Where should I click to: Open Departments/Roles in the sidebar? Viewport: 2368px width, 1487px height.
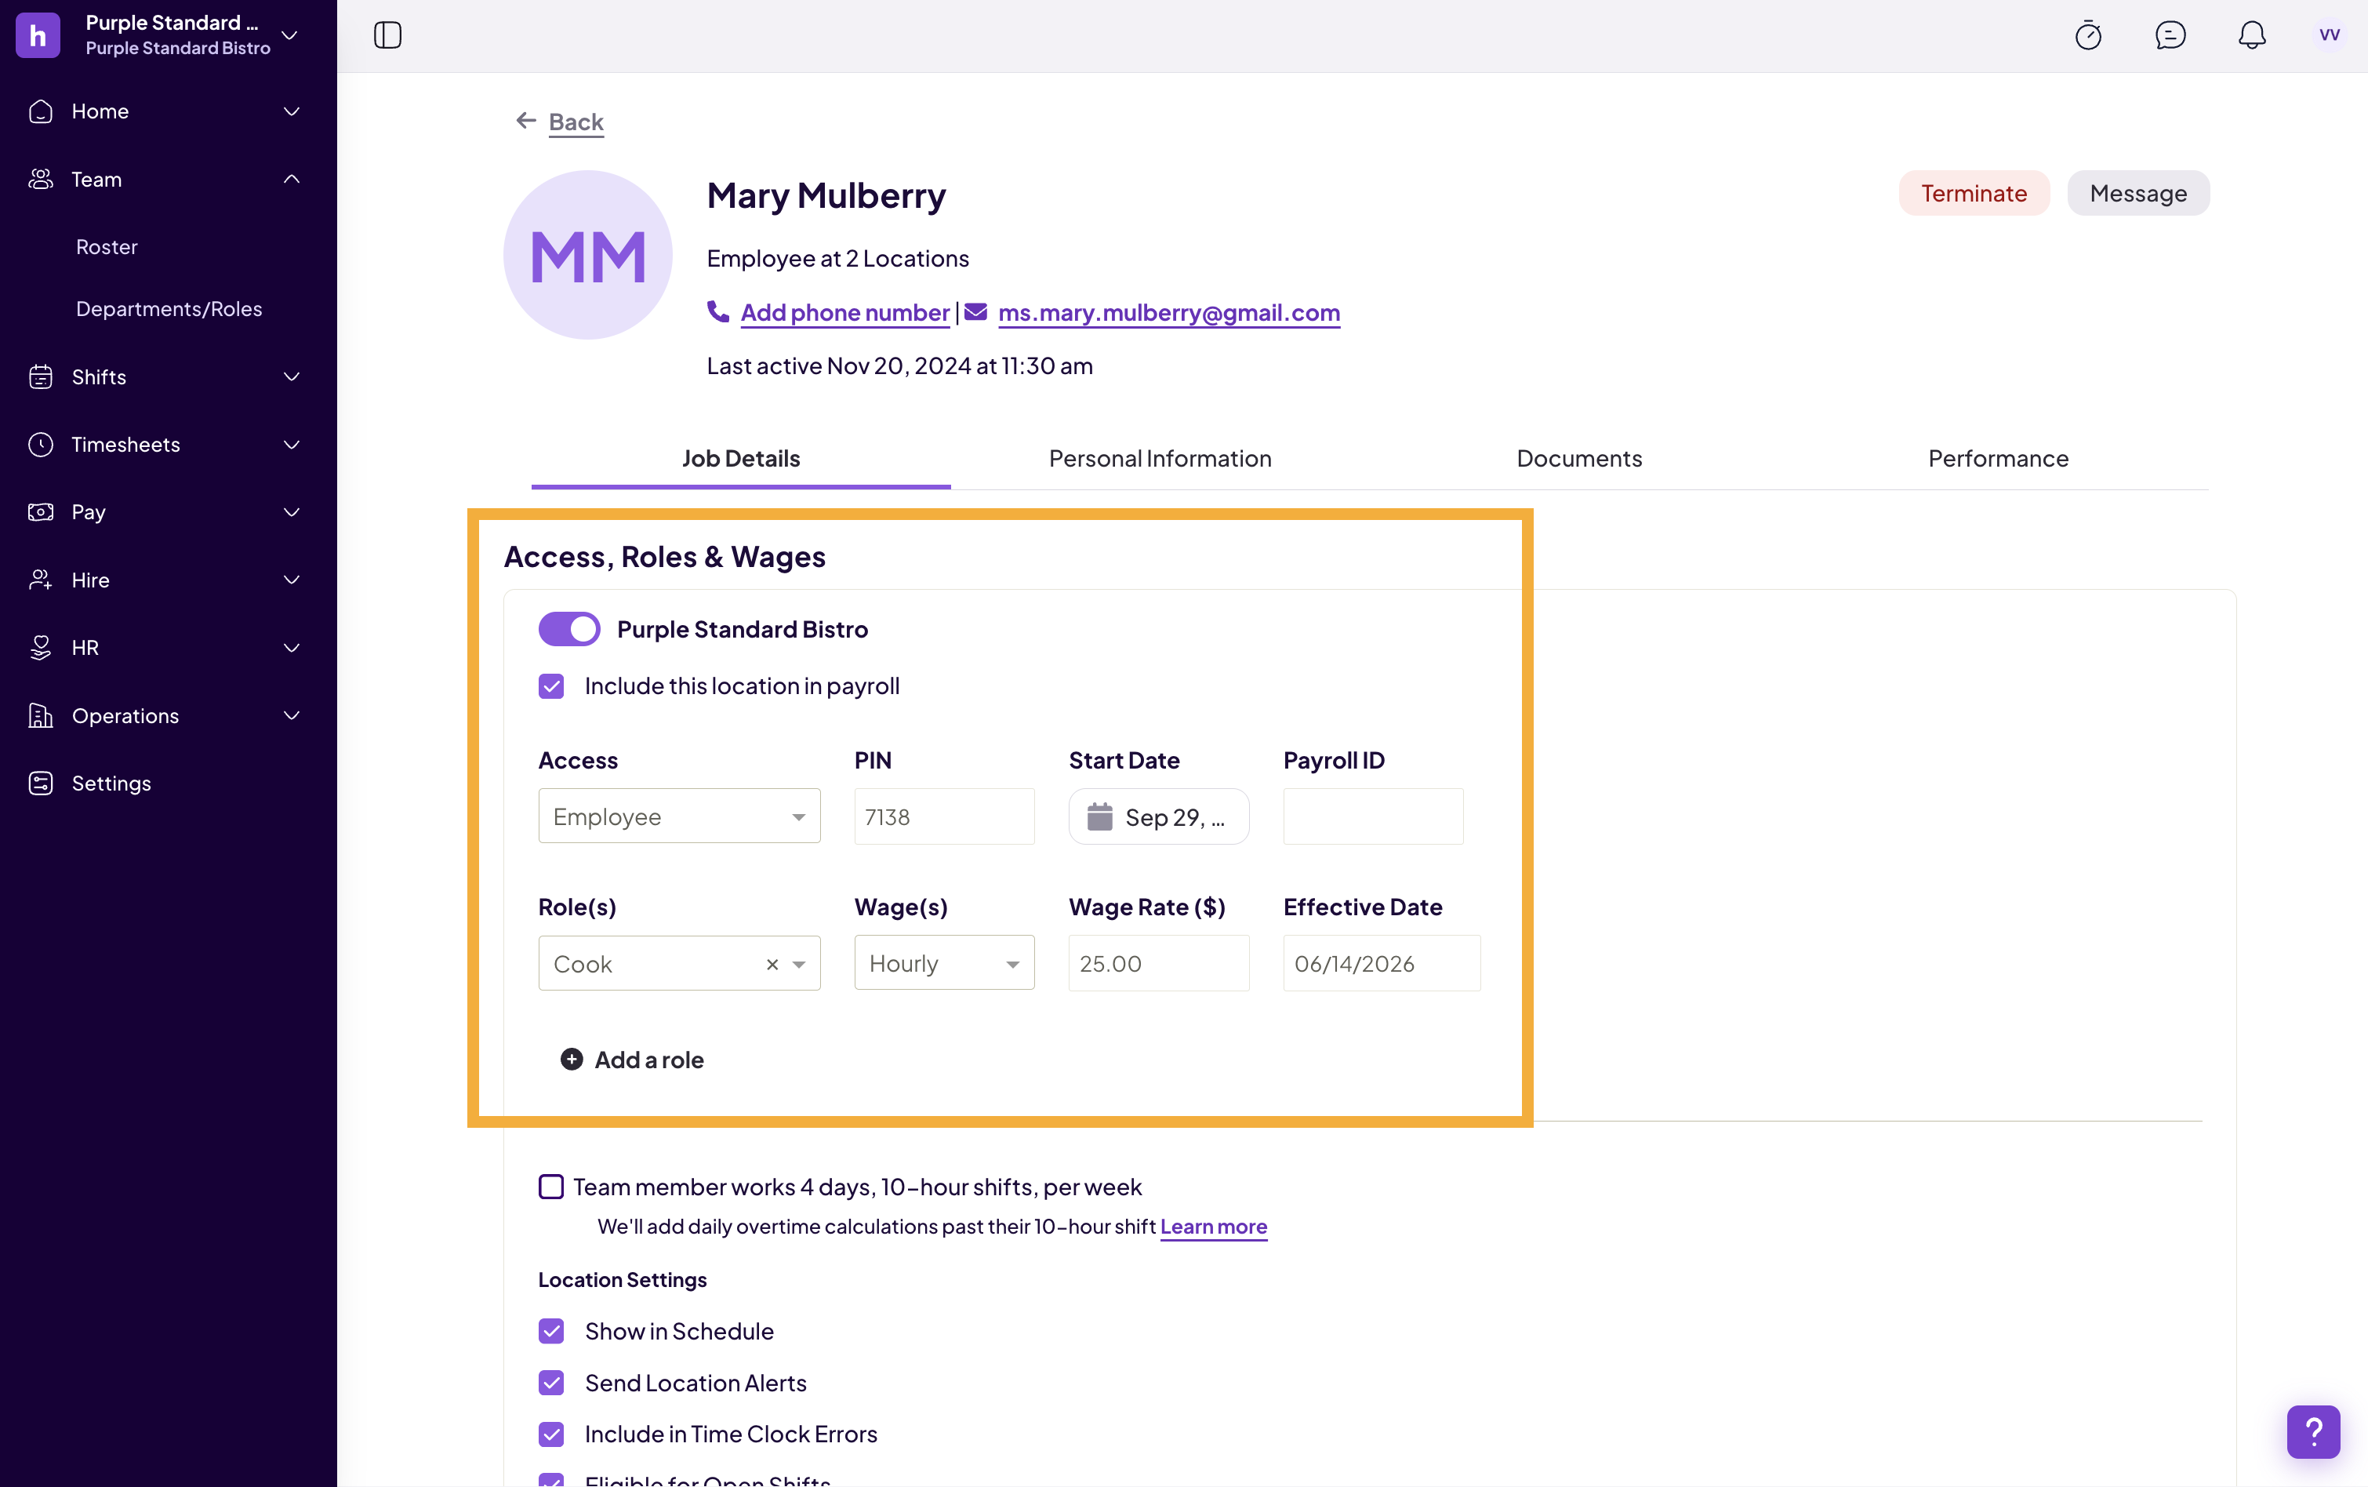coord(169,309)
